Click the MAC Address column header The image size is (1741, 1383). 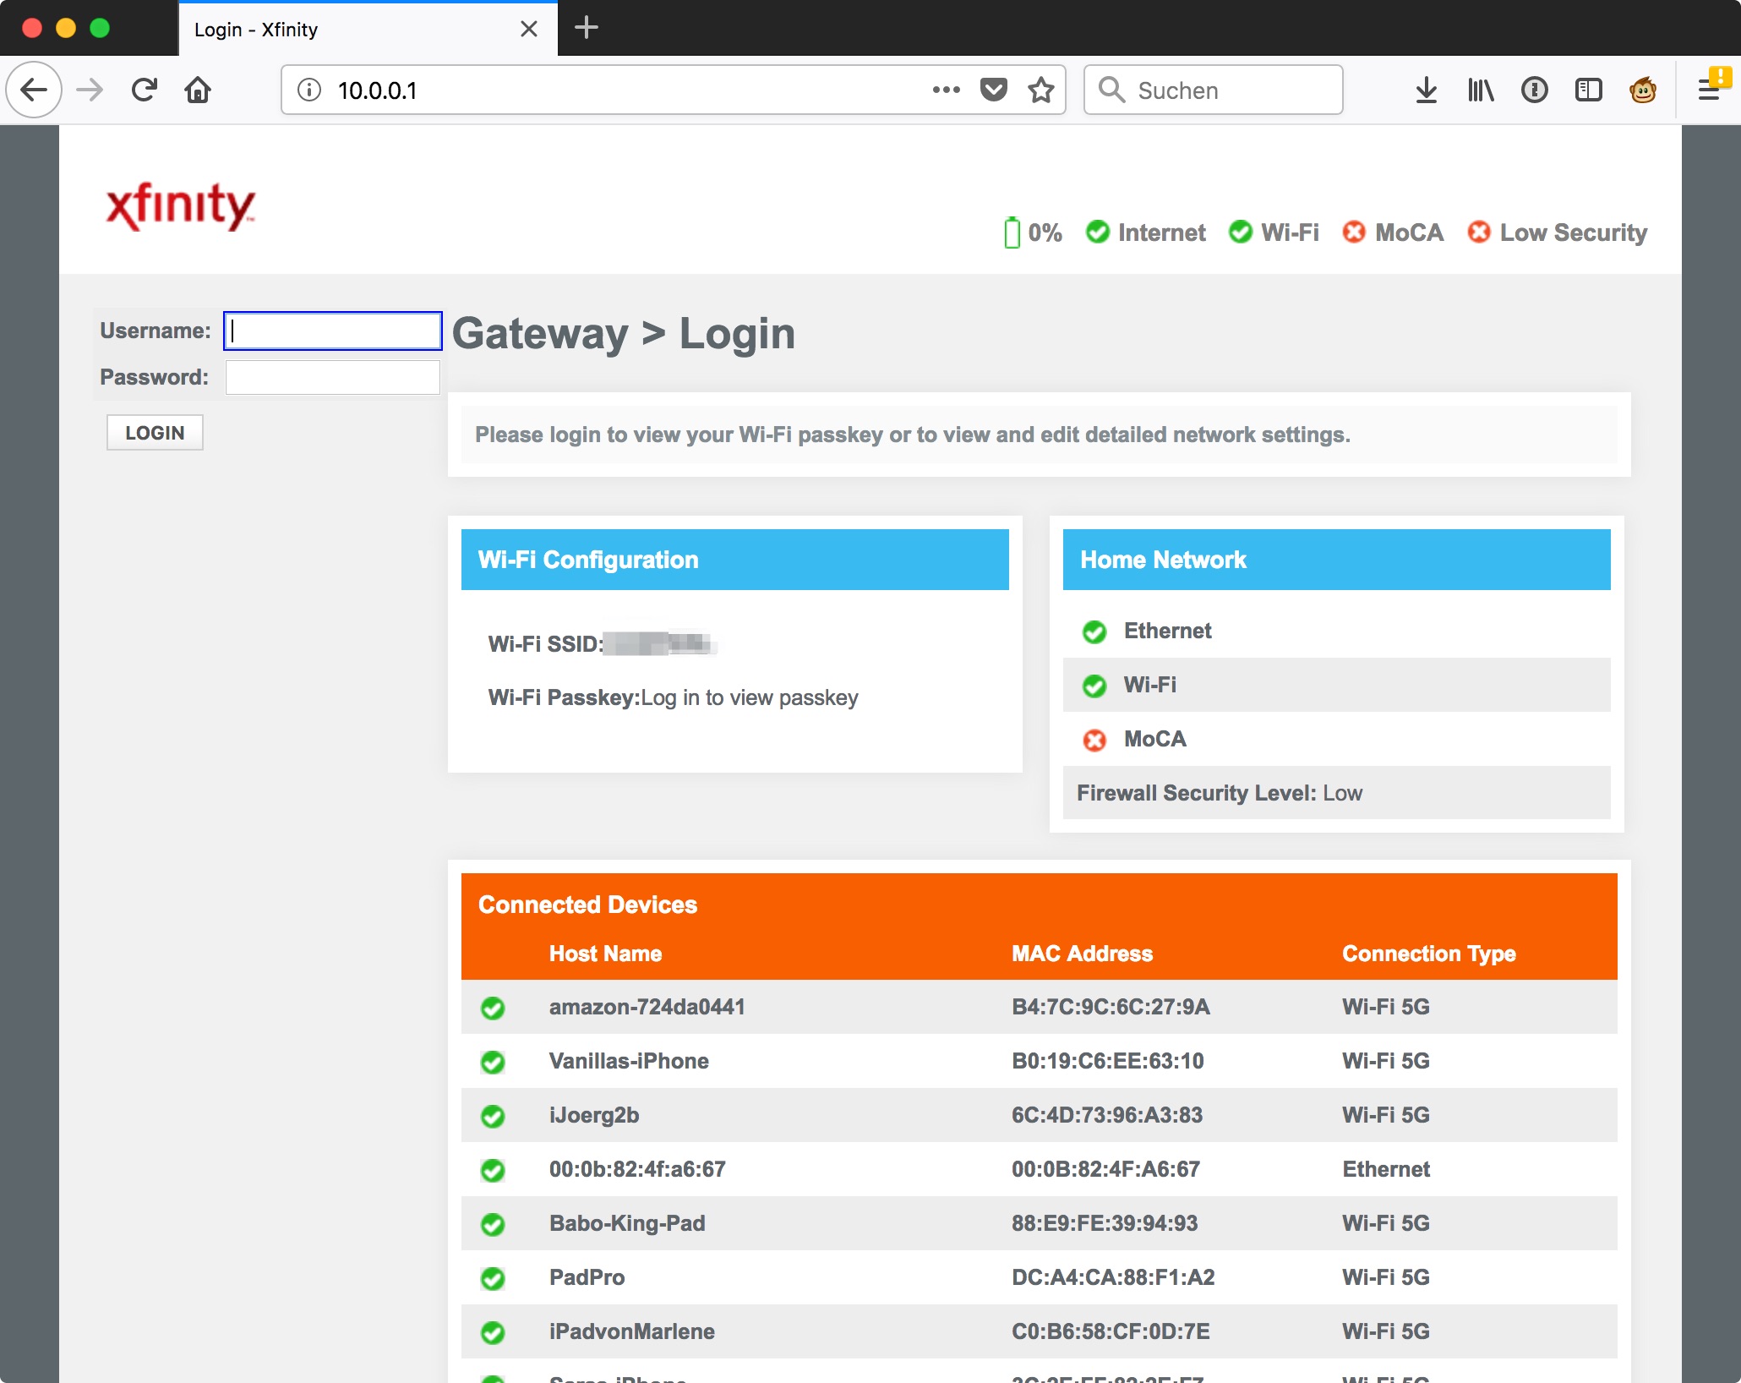(x=1083, y=954)
